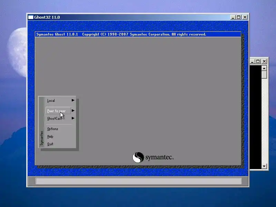Click the Ghost32 11.0 title bar text

tap(47, 17)
